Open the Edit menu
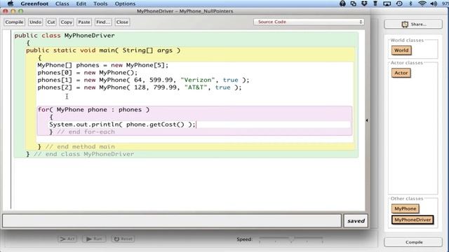 pyautogui.click(x=81, y=3)
